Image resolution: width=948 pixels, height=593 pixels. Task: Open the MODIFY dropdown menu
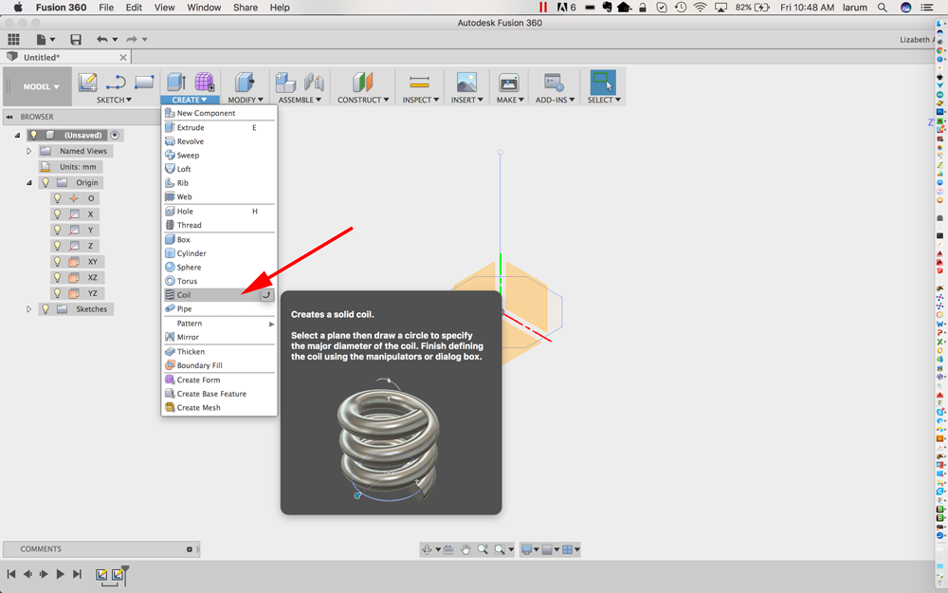point(246,100)
